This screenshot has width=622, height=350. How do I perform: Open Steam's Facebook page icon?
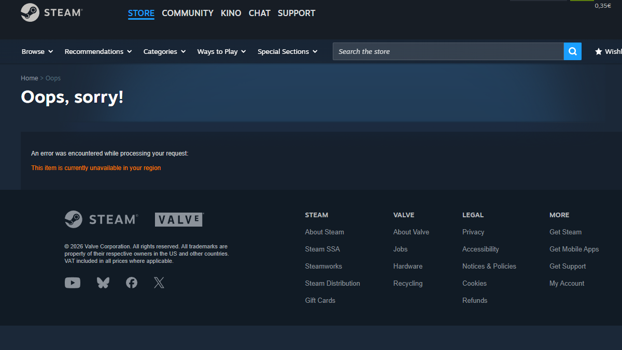point(132,283)
